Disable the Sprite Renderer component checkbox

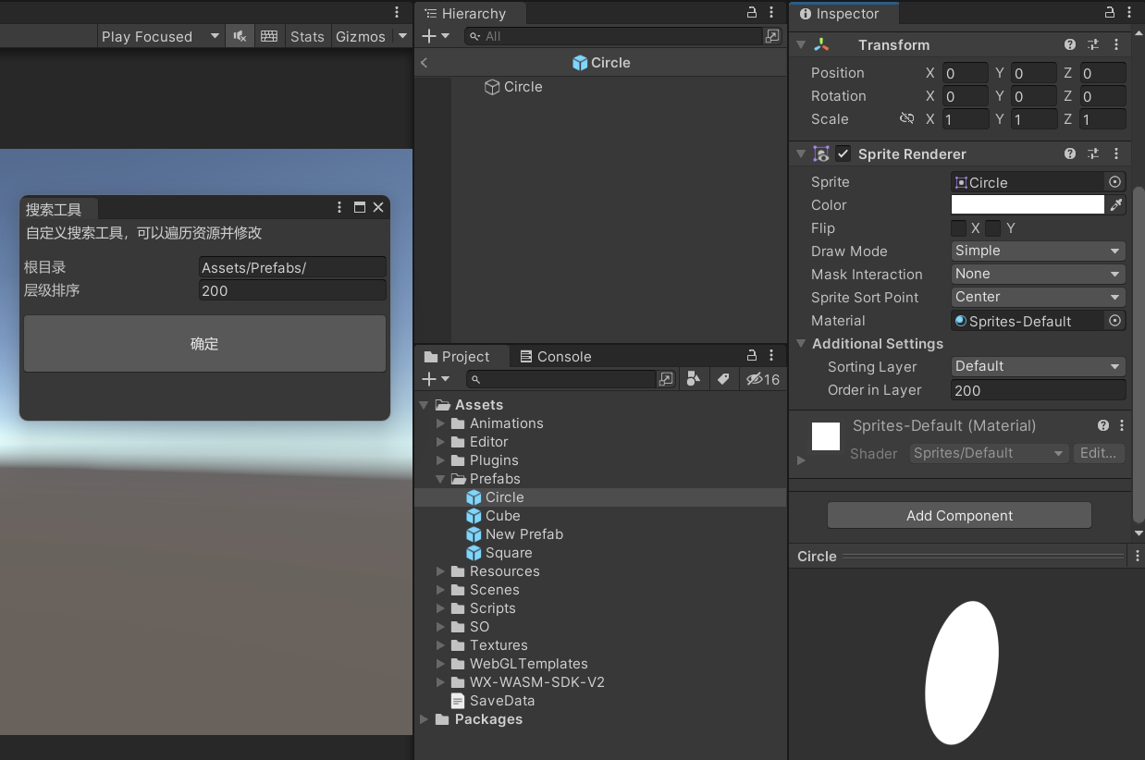point(843,153)
